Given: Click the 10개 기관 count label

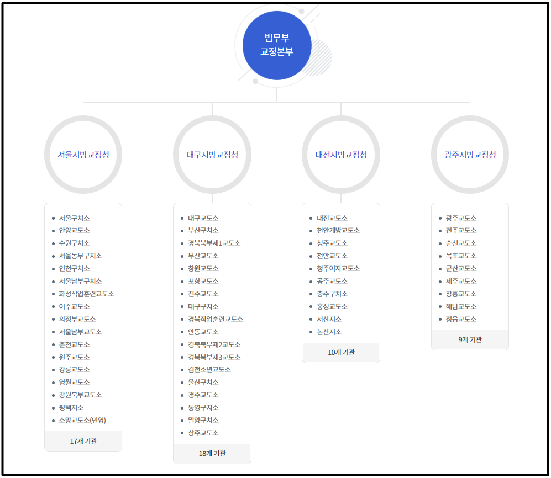Looking at the screenshot, I should coord(341,352).
